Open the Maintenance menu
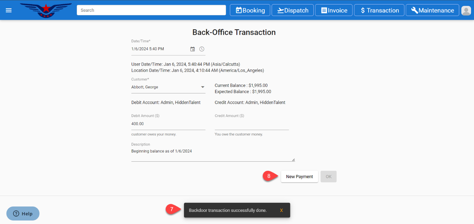Screen dimensions: 474x224 [x=432, y=10]
